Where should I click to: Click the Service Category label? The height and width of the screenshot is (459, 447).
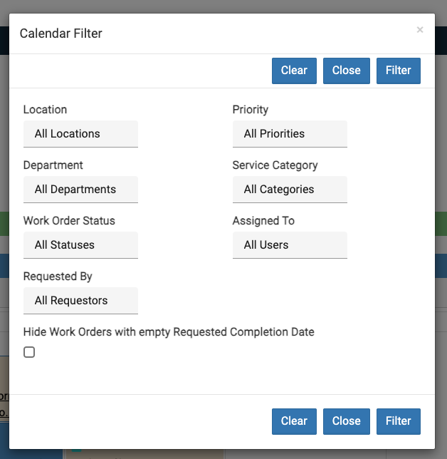(x=275, y=165)
